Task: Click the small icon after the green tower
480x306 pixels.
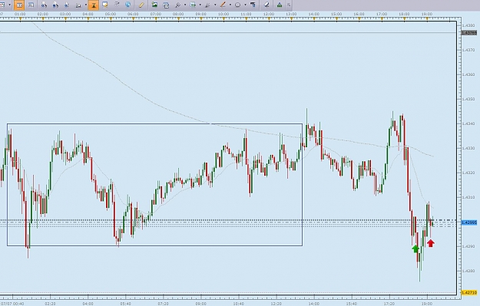Action: coord(289,5)
